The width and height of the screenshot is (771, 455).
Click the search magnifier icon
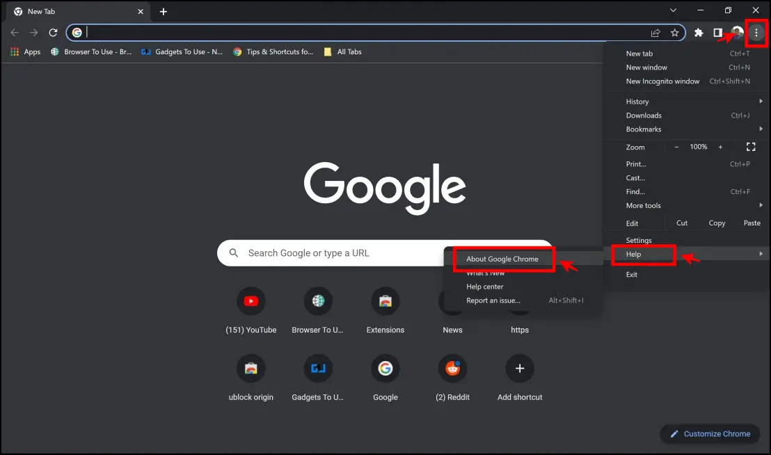(x=234, y=253)
